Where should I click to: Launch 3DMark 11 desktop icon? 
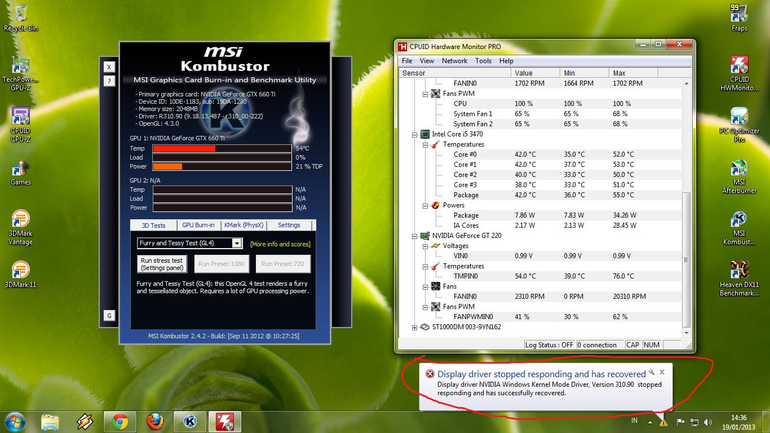tap(20, 274)
